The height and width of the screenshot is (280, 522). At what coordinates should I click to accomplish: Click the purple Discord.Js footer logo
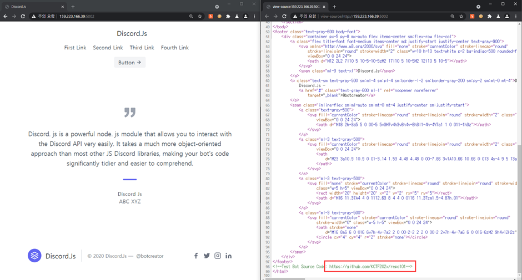(x=34, y=256)
